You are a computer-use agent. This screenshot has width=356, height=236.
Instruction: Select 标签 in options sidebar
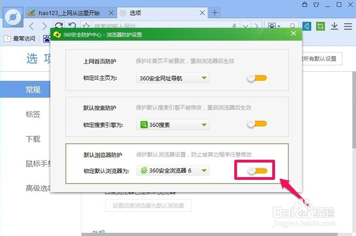pyautogui.click(x=33, y=114)
